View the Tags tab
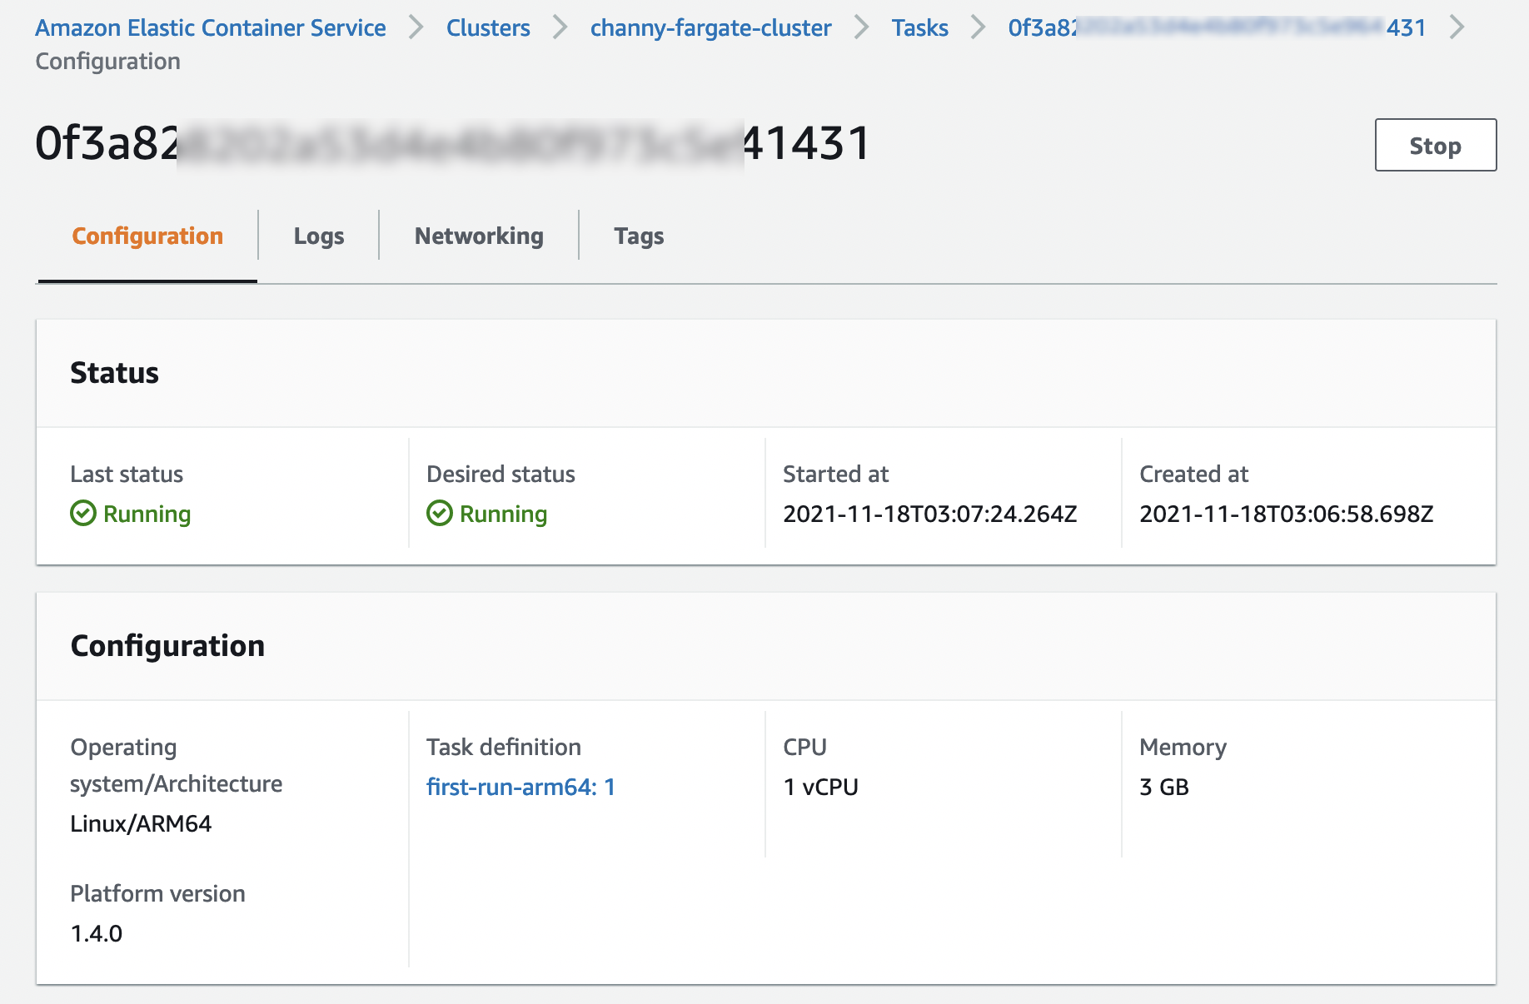The height and width of the screenshot is (1004, 1529). click(639, 236)
